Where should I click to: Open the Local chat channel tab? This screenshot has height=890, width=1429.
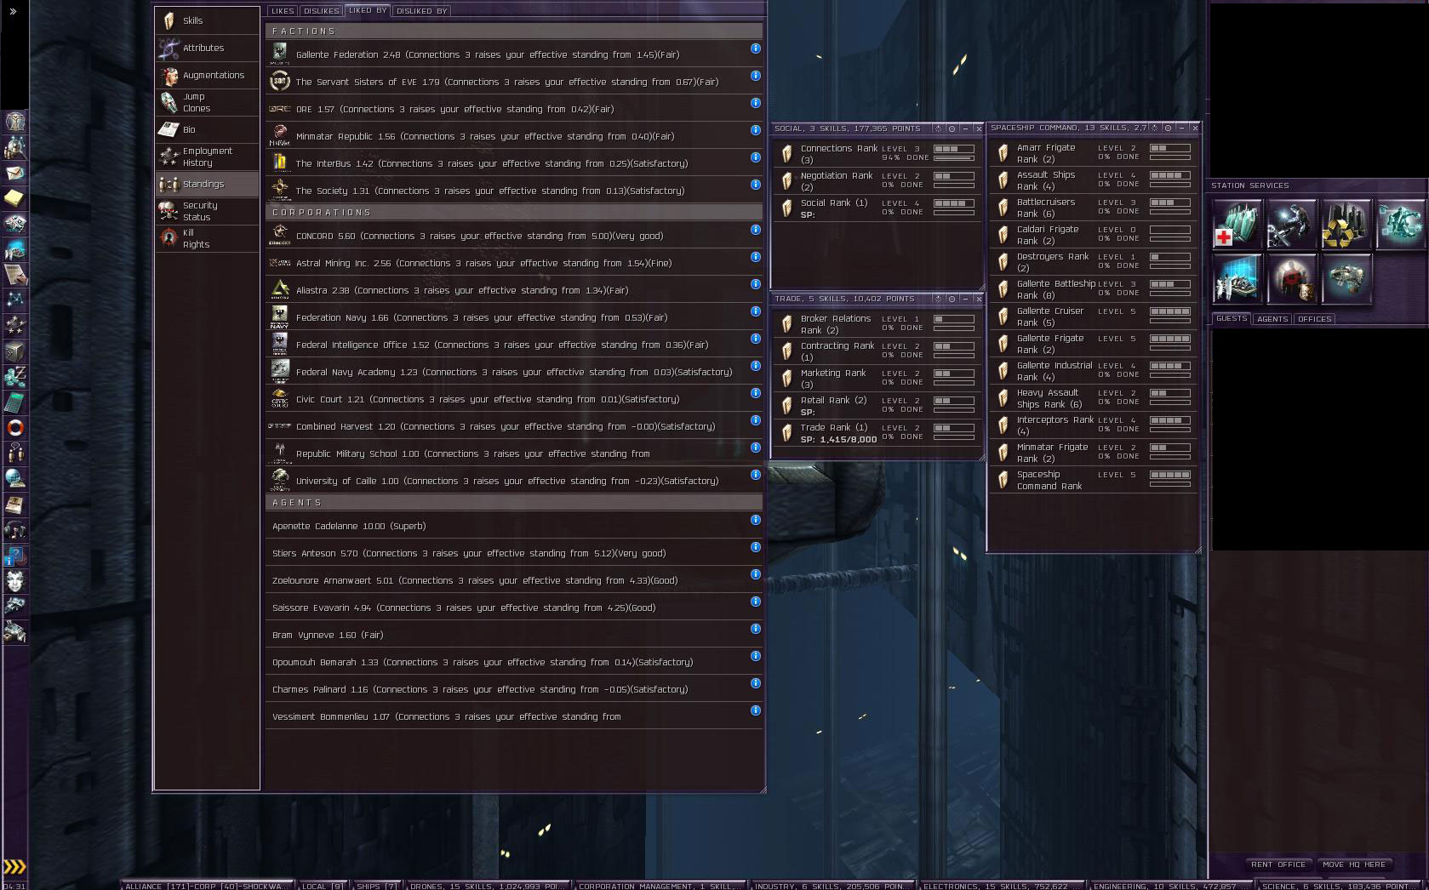click(323, 886)
